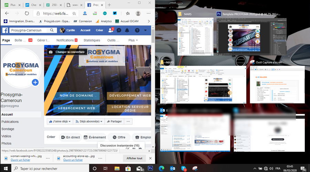Open Sondage in the page sidebar

[x=8, y=129]
